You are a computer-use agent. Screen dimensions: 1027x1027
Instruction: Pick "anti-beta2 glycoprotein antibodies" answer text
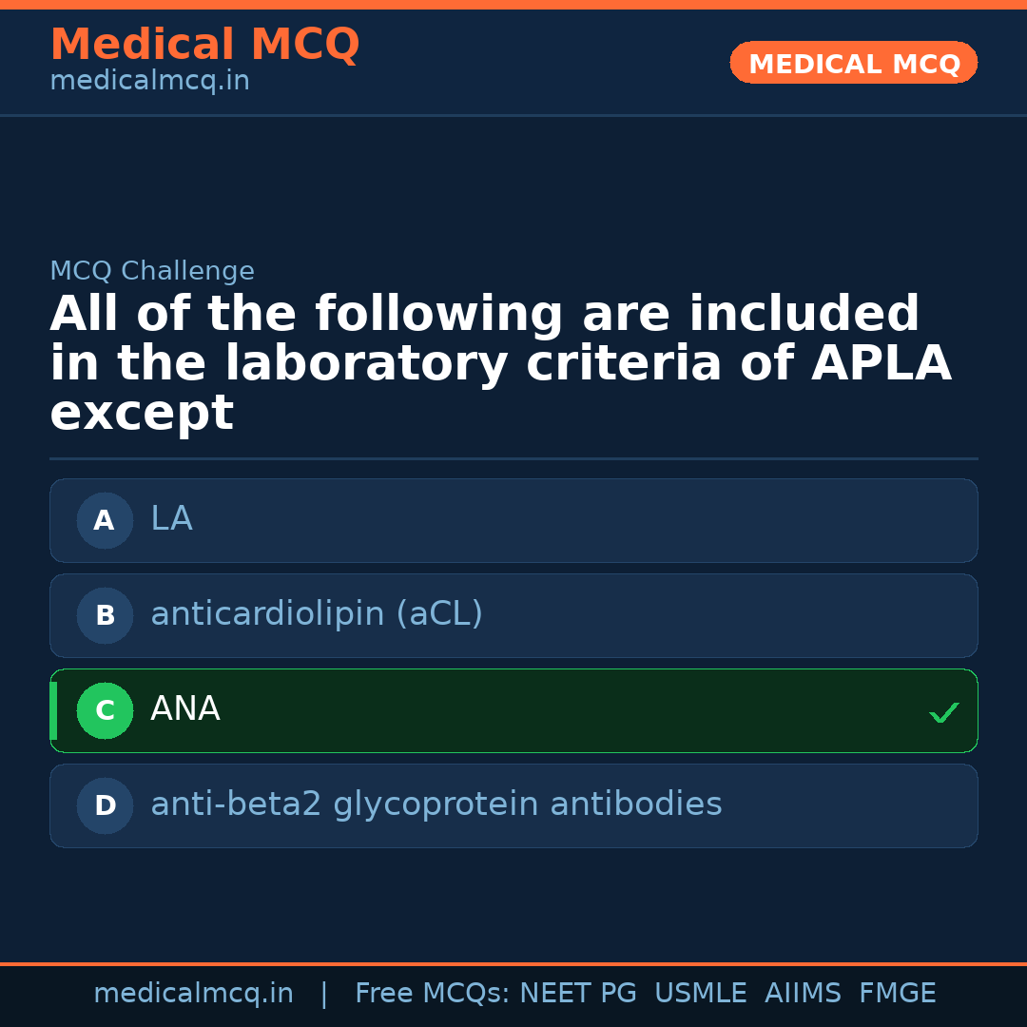pyautogui.click(x=436, y=804)
